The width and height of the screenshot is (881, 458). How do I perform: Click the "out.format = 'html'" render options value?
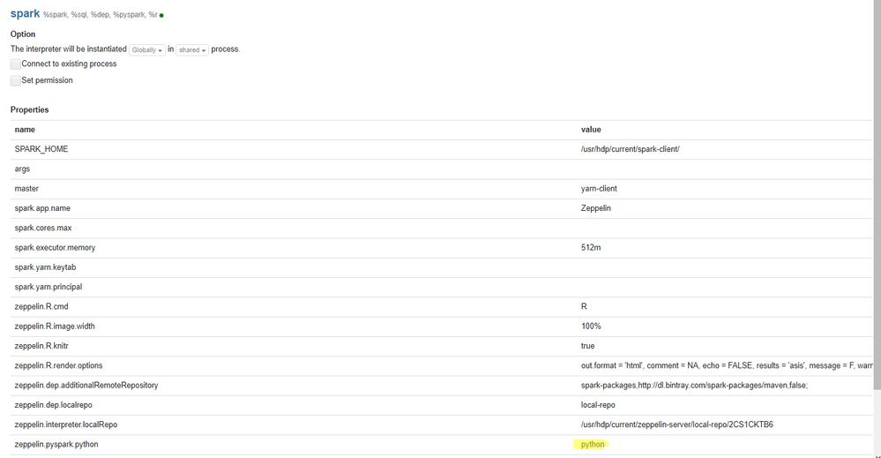(x=727, y=365)
